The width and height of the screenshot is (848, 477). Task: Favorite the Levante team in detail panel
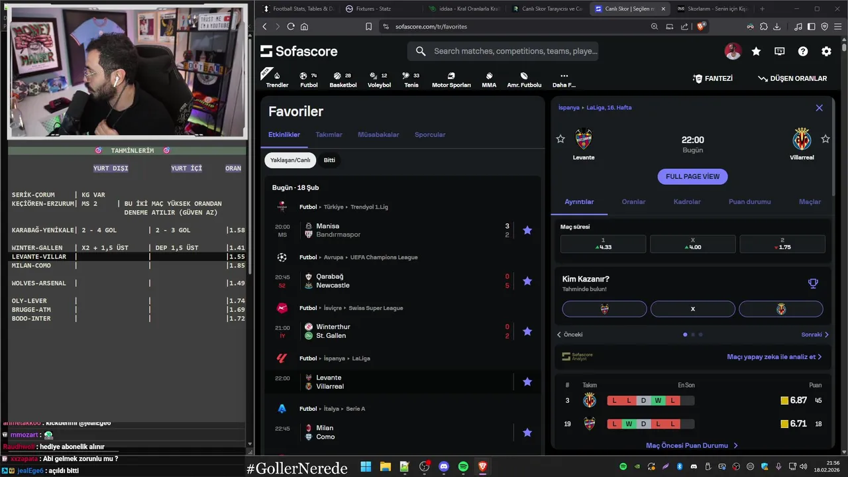560,139
